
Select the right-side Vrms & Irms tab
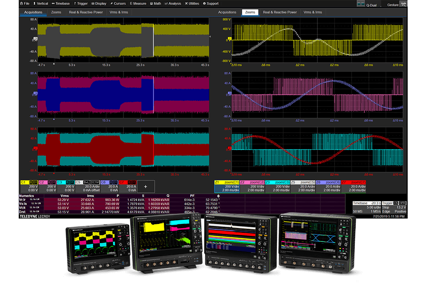pyautogui.click(x=312, y=12)
